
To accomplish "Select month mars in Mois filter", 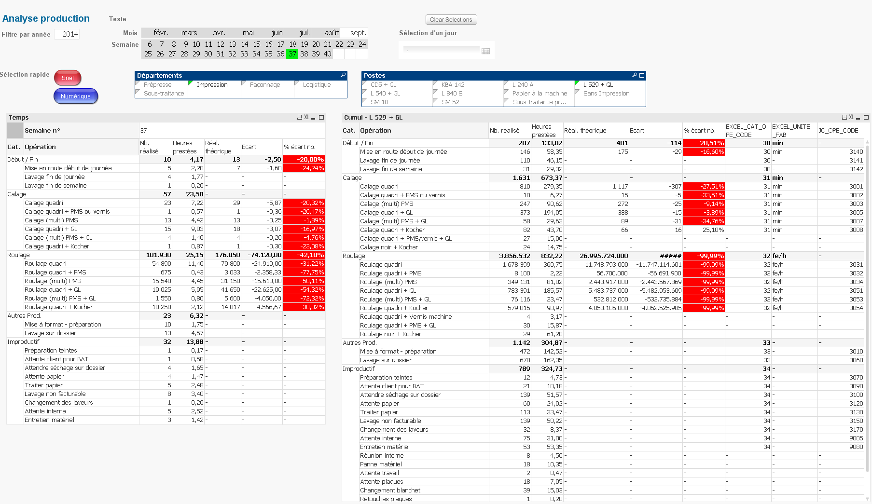I will (x=189, y=33).
